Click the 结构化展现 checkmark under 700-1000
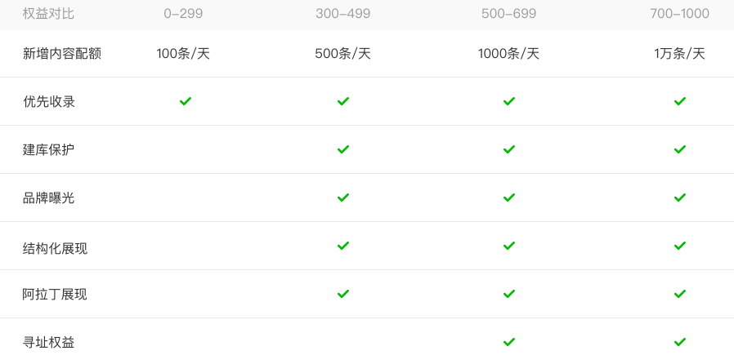Image resolution: width=734 pixels, height=364 pixels. 680,246
